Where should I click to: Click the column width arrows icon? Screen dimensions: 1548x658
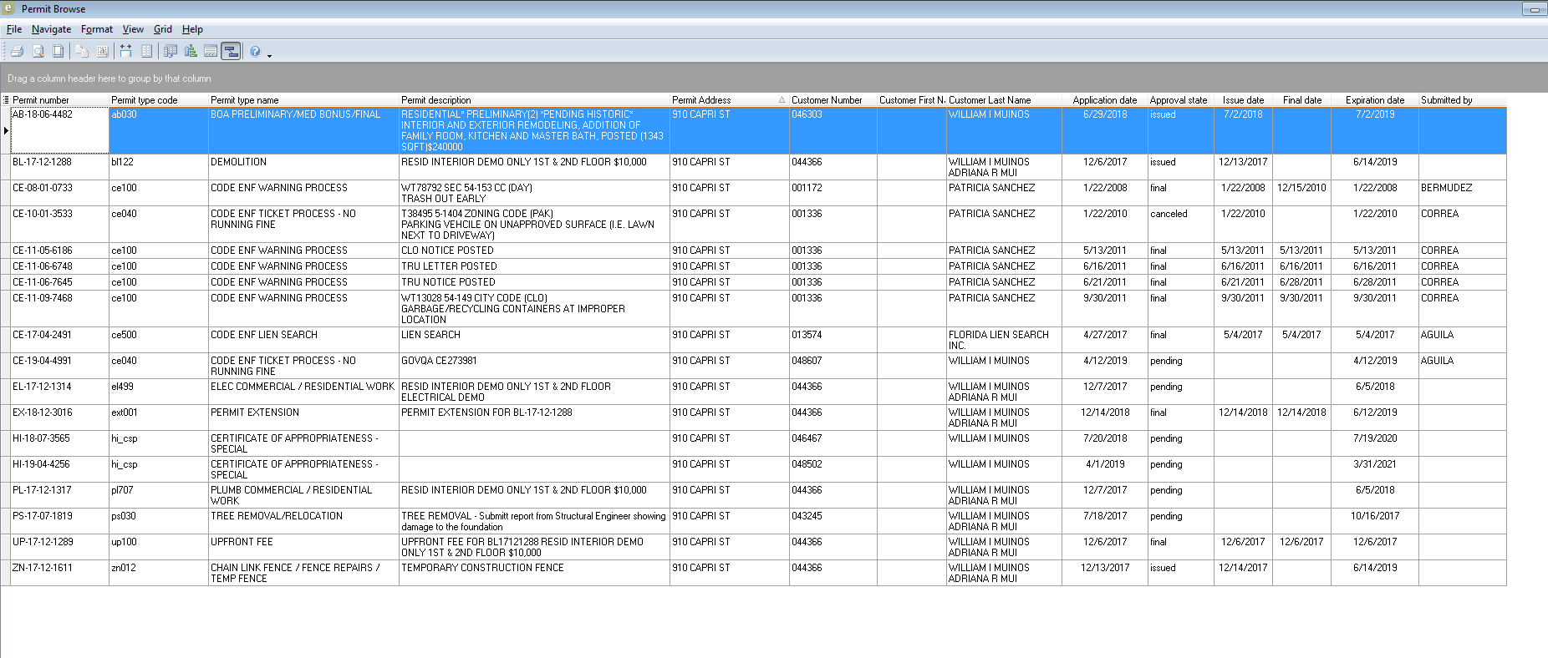126,52
